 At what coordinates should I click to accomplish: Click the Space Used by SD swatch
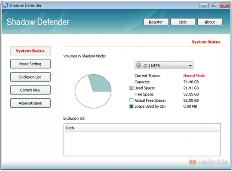point(131,106)
